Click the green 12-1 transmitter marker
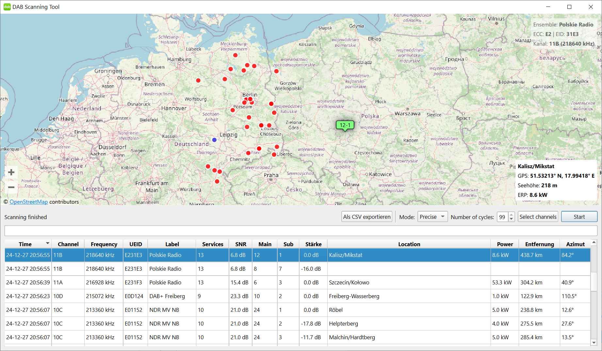This screenshot has width=602, height=351. (x=345, y=125)
